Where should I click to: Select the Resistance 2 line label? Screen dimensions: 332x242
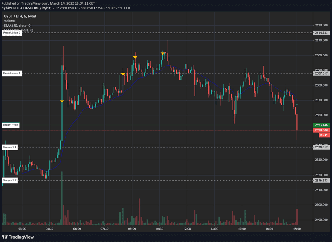click(12, 32)
